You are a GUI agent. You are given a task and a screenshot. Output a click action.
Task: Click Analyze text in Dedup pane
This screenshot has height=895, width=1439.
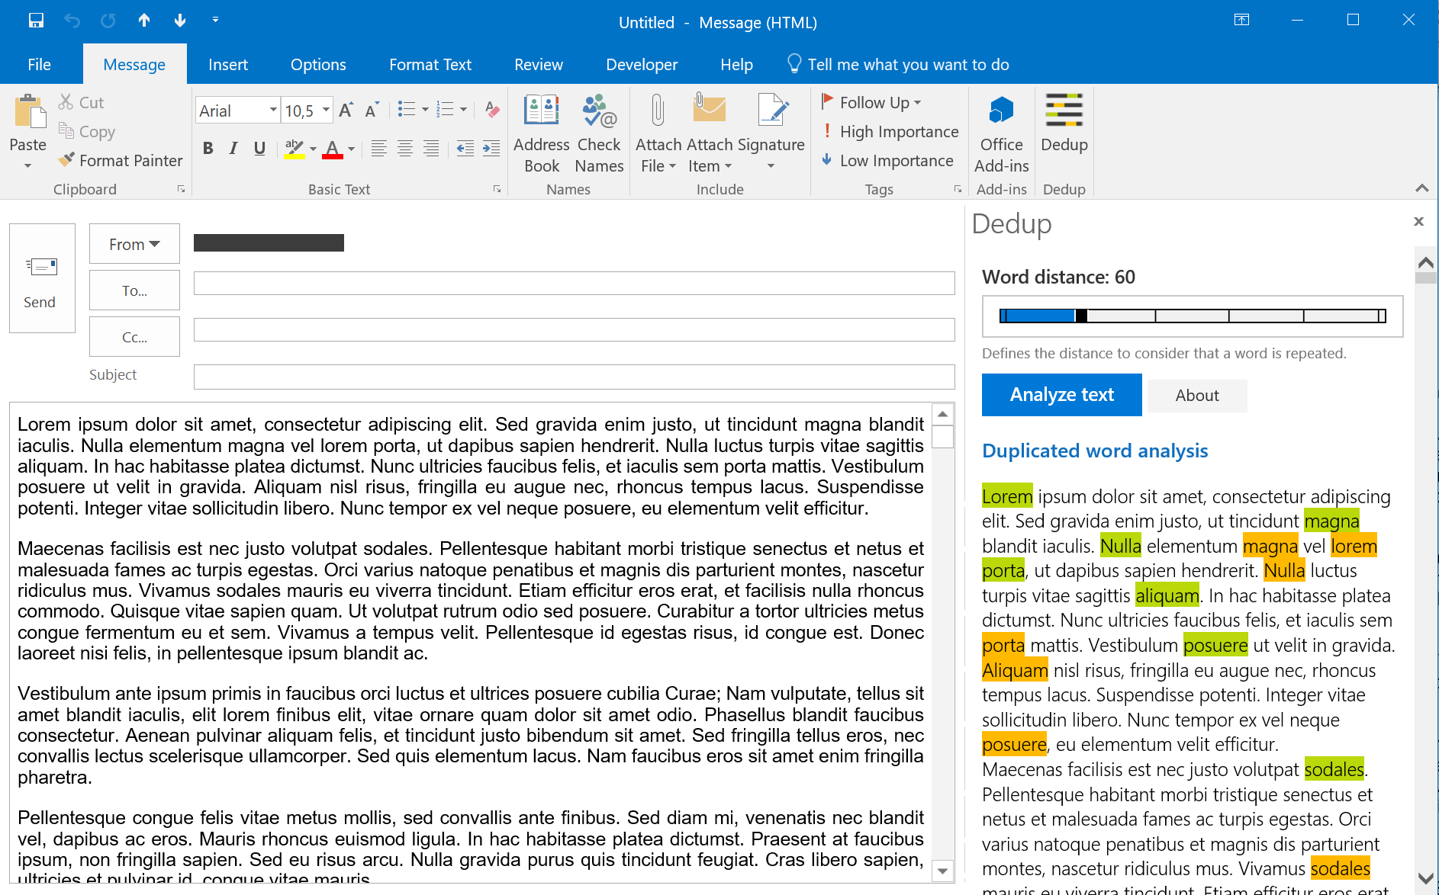1062,395
